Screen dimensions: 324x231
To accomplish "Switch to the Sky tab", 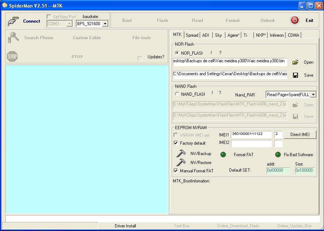I will pos(218,35).
